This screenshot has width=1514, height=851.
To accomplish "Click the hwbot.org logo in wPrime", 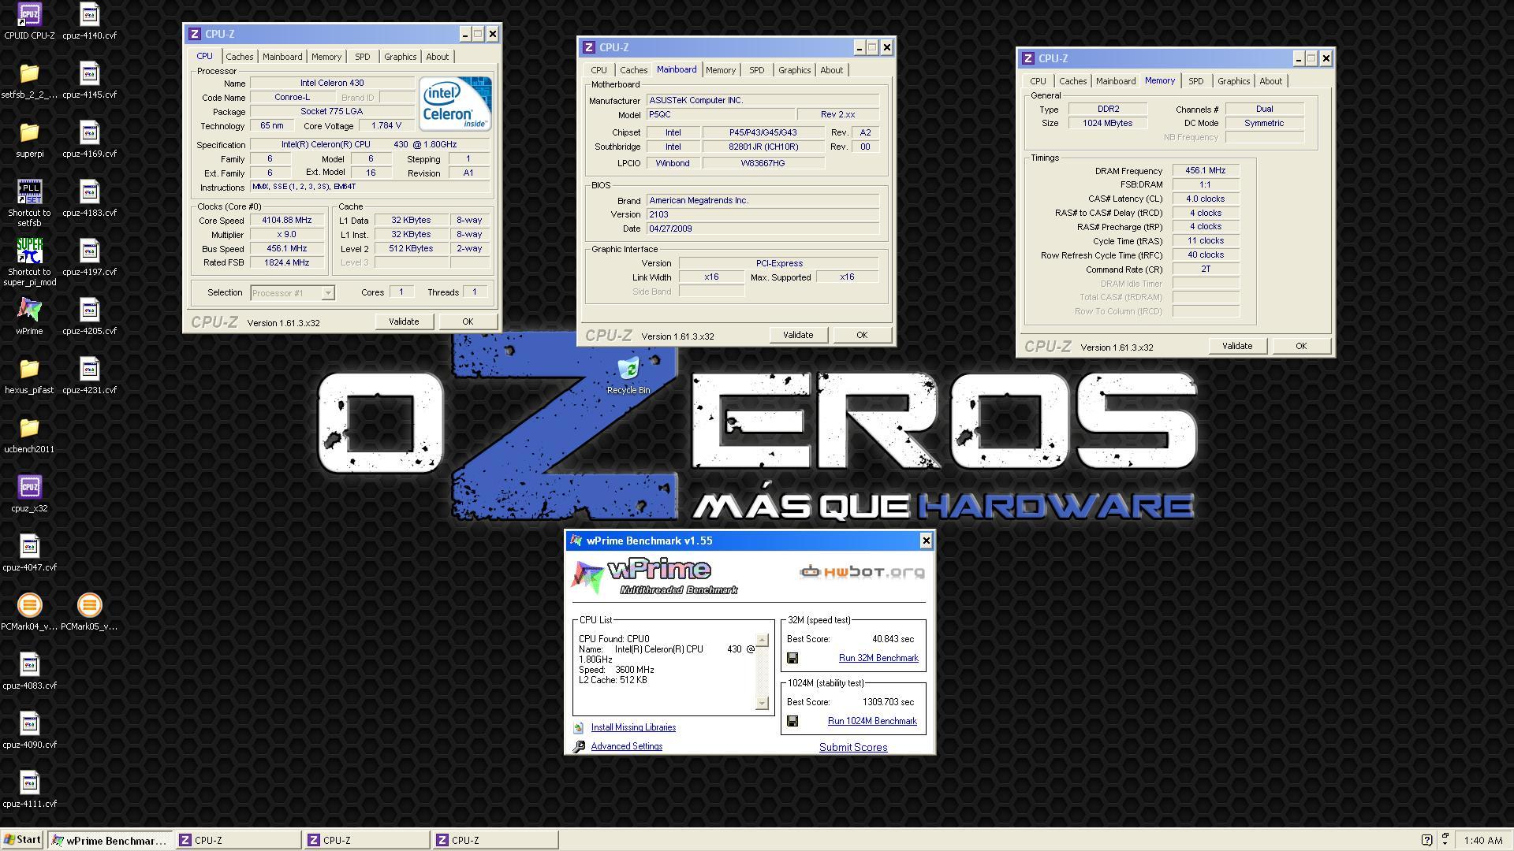I will (862, 572).
